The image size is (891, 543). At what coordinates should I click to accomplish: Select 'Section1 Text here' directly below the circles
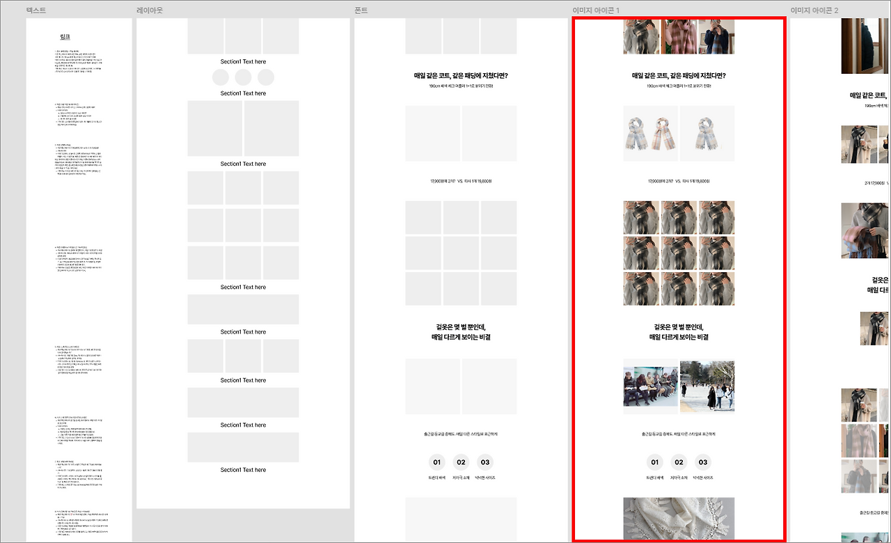tap(243, 93)
